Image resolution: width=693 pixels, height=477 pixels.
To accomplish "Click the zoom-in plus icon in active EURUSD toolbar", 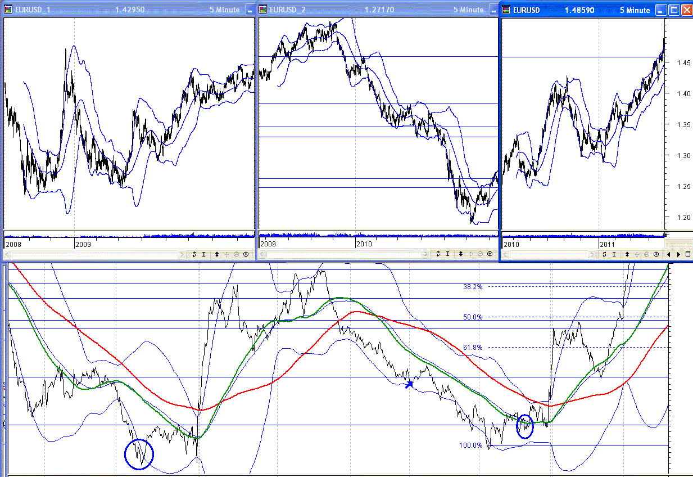I will click(x=656, y=254).
